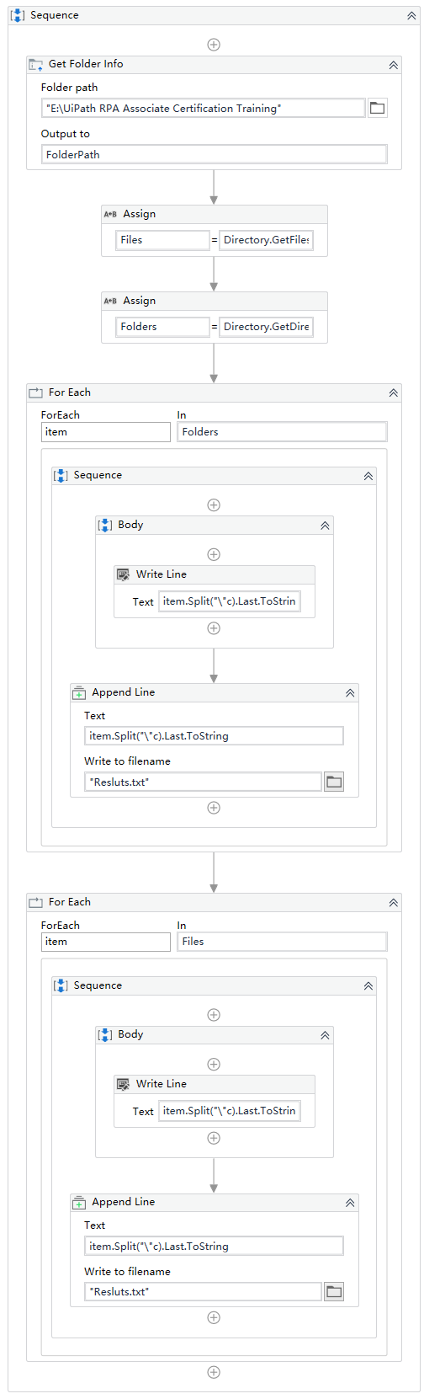Click browse file icon in first Append Line

coord(334,782)
